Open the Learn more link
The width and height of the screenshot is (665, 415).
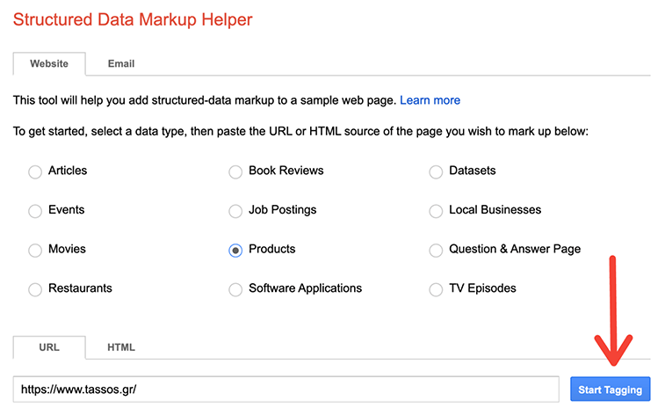430,101
